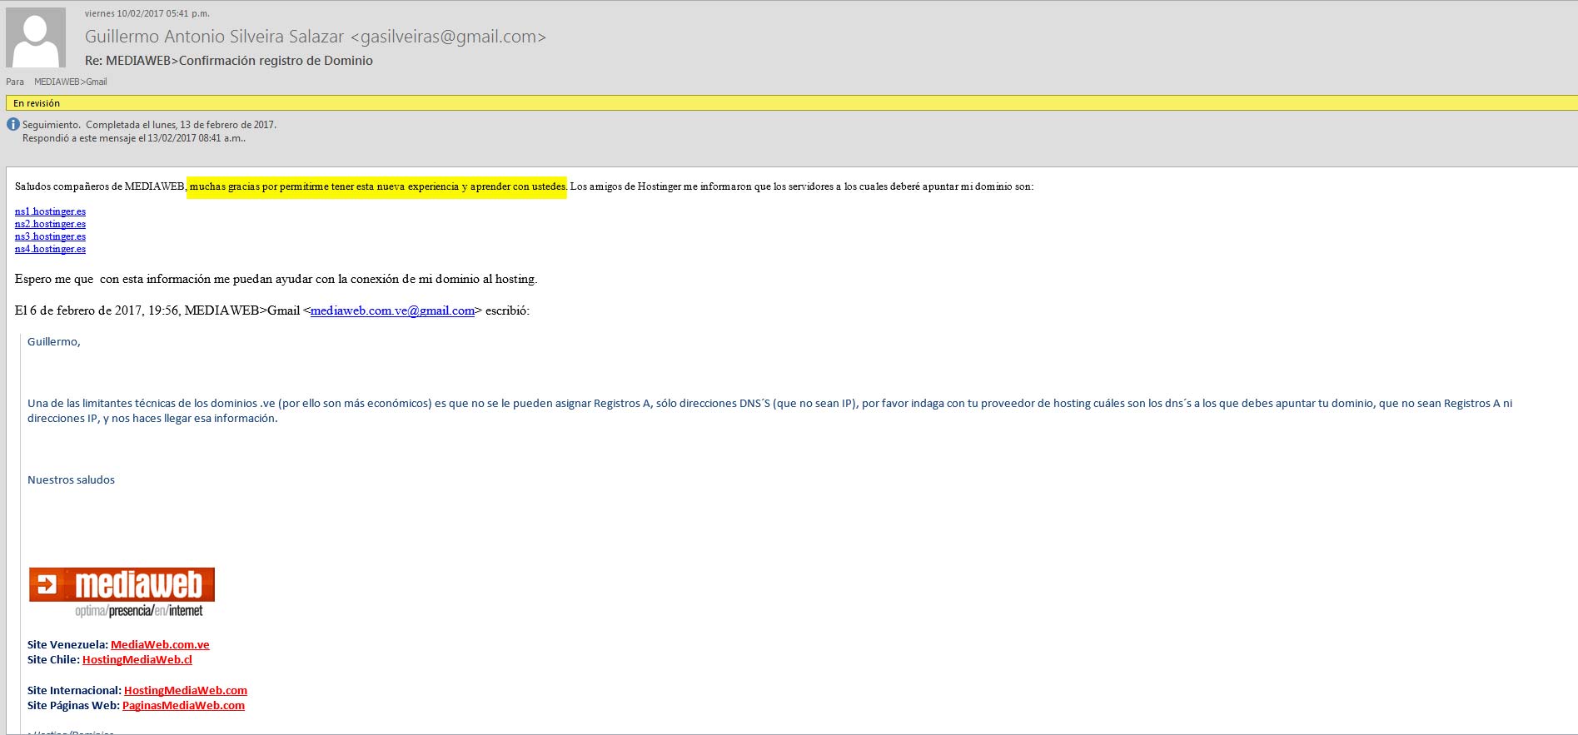Click the sender's contact avatar picture
Screen dimensions: 1578x735
(x=36, y=37)
